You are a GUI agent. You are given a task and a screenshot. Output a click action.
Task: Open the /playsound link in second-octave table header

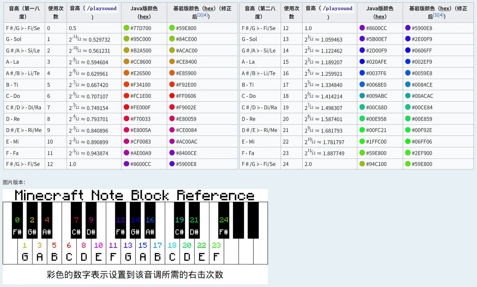[x=337, y=8]
